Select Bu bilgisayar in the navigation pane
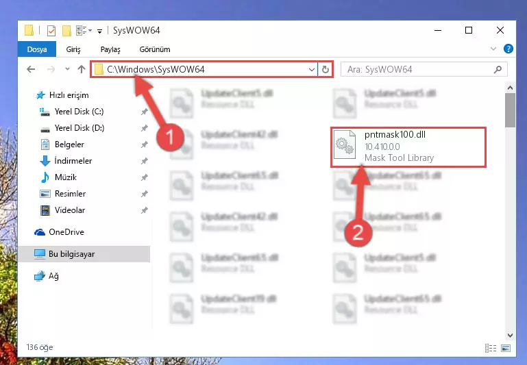This screenshot has height=365, width=527. (x=84, y=254)
